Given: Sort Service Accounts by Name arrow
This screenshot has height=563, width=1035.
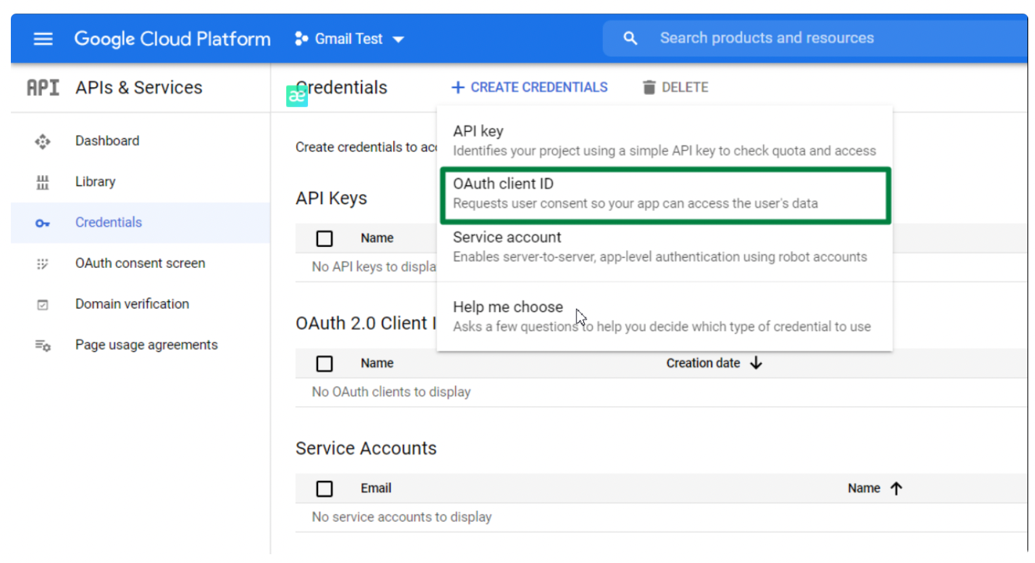Looking at the screenshot, I should coord(897,488).
